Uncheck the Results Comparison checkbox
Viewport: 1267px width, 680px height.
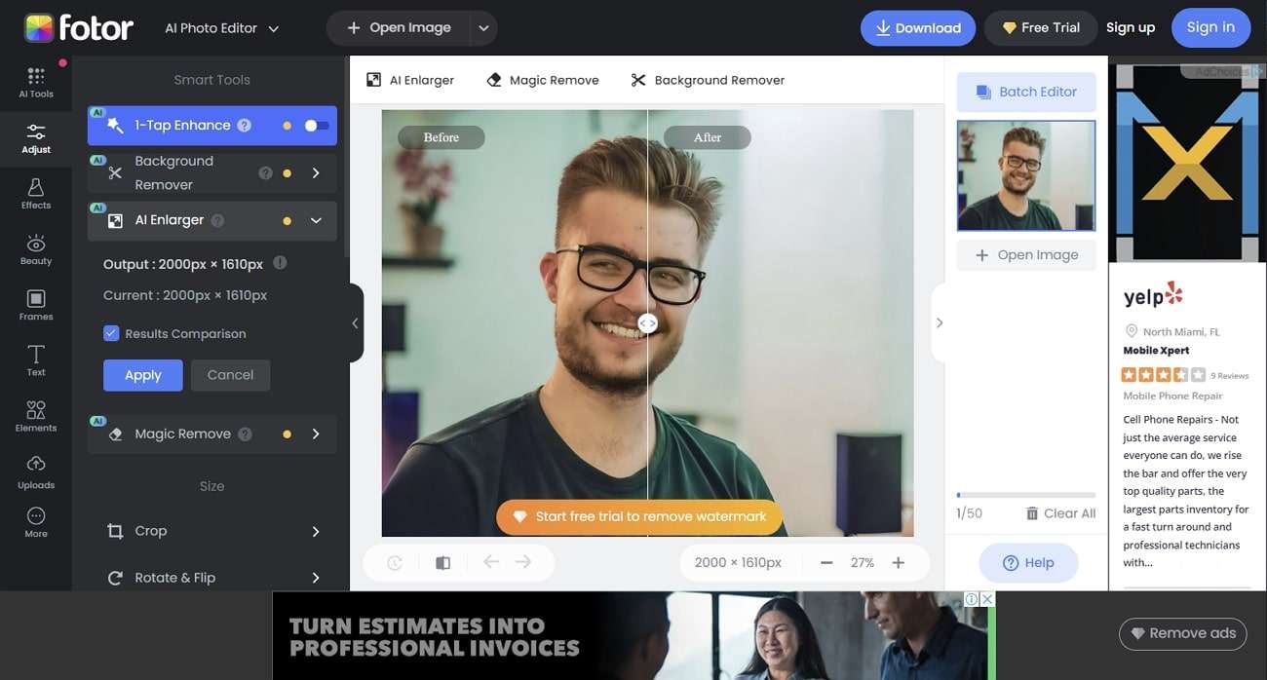click(111, 333)
